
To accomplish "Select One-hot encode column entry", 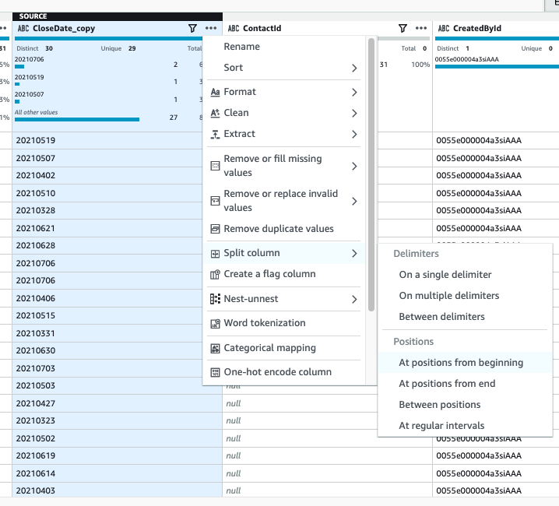I will click(x=283, y=372).
